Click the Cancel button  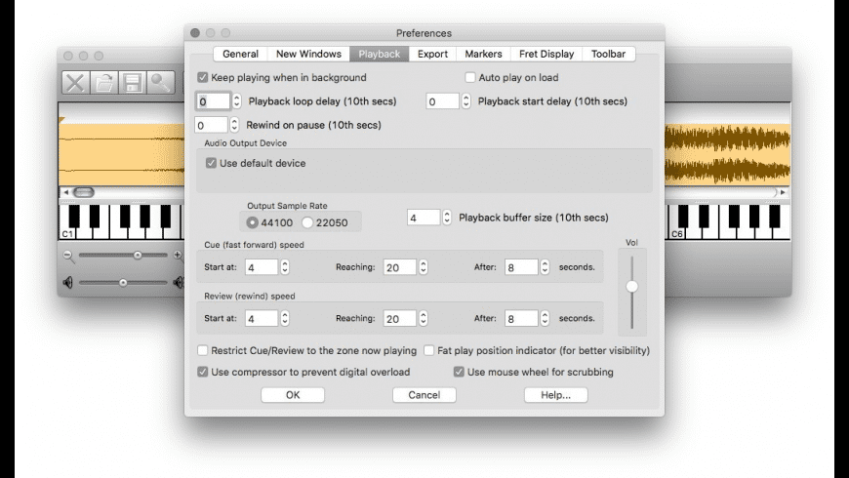424,395
